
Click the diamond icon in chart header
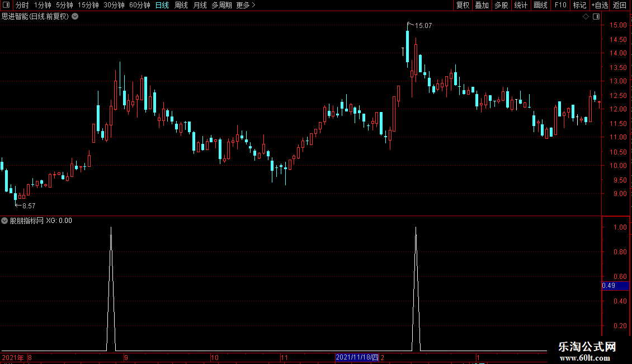(586, 17)
